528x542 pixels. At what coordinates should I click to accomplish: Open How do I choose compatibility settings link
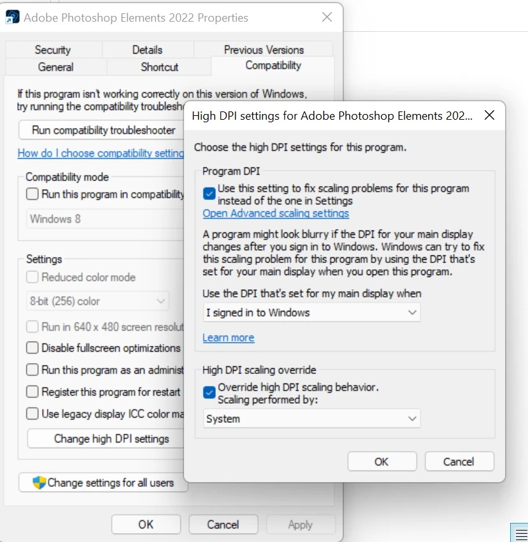coord(101,153)
